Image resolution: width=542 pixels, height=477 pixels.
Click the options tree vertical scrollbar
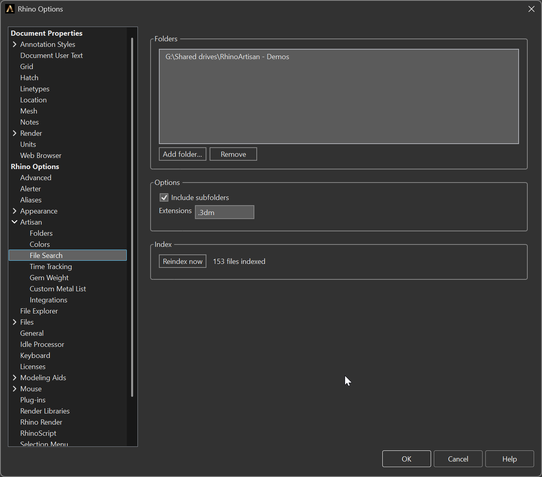(x=132, y=217)
